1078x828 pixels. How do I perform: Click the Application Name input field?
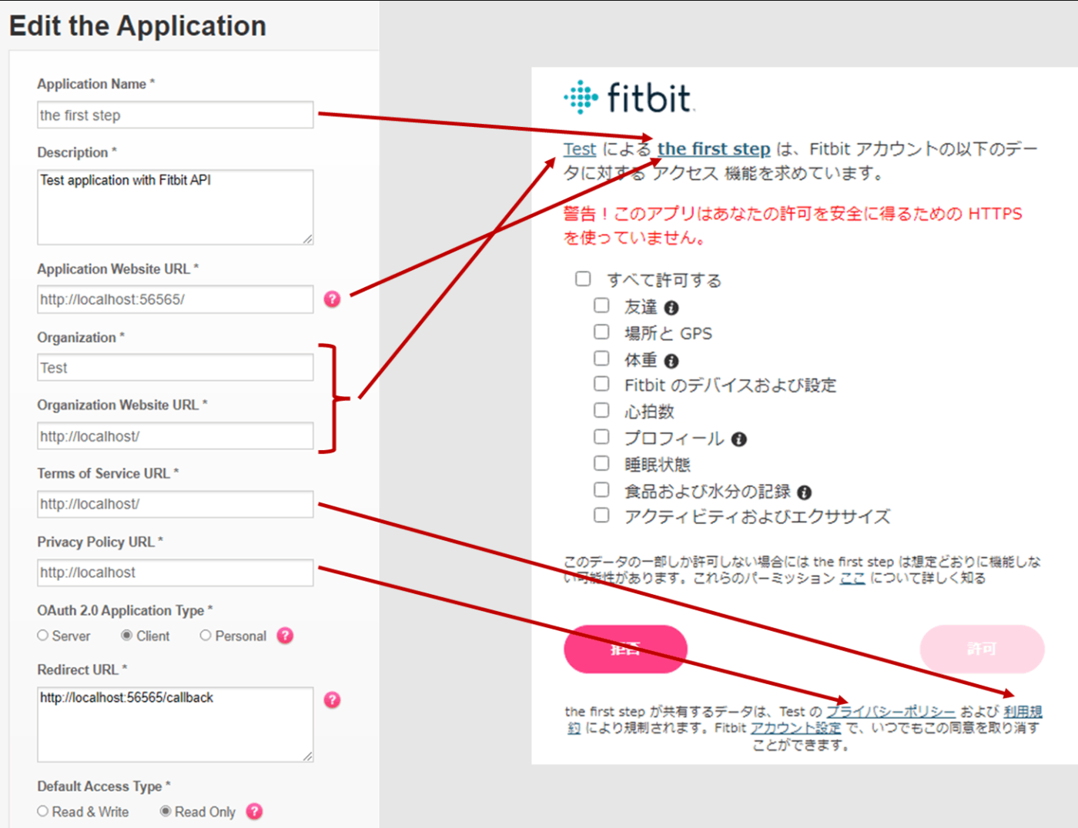176,115
